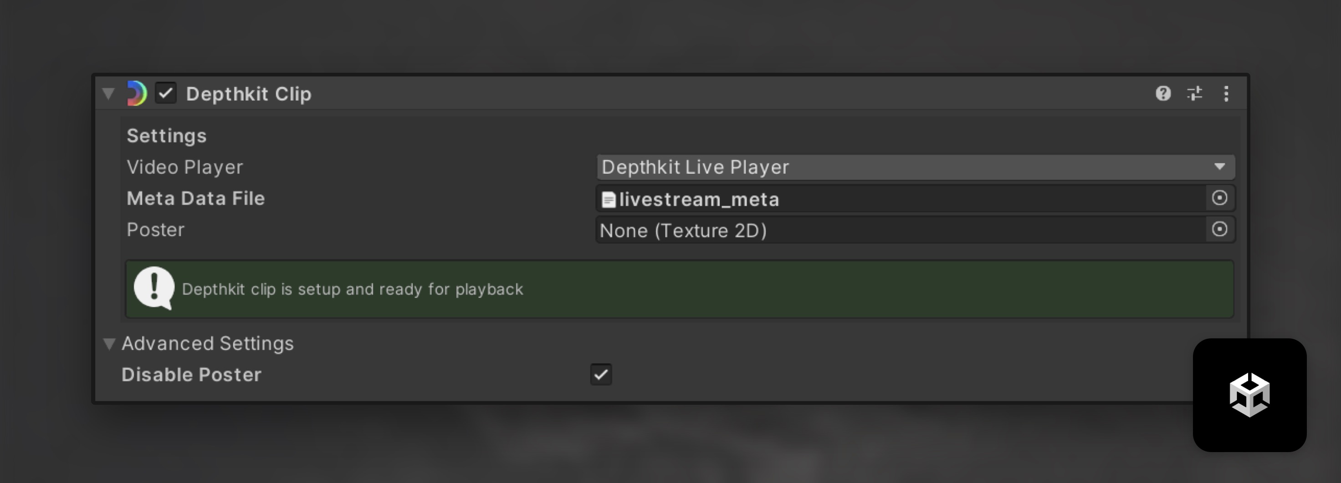The width and height of the screenshot is (1341, 483).
Task: Click the Unity logo badge
Action: (1249, 395)
